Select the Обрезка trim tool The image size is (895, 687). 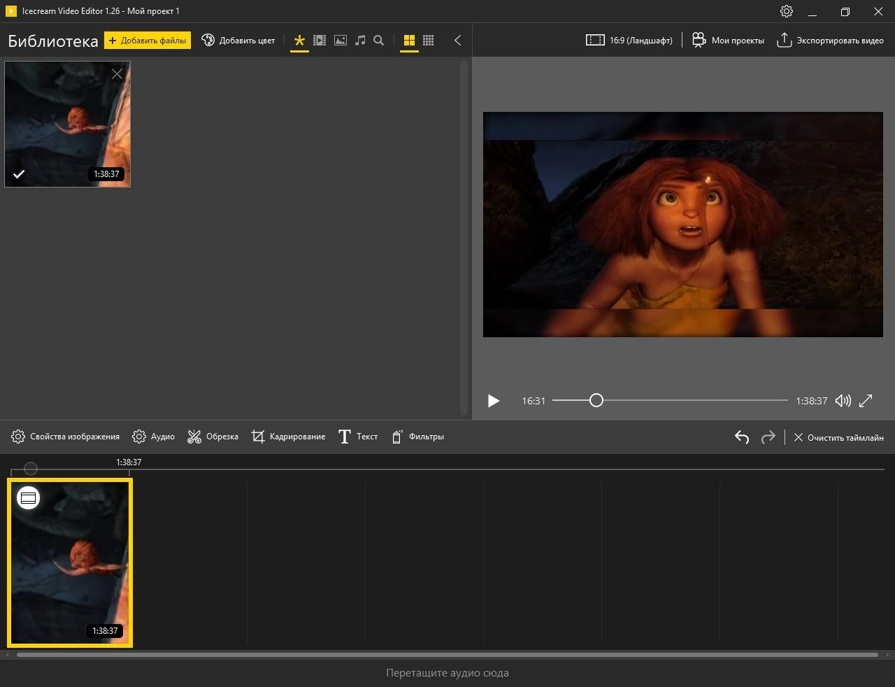pyautogui.click(x=213, y=437)
